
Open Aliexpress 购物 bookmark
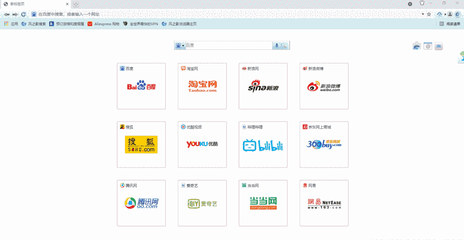103,24
